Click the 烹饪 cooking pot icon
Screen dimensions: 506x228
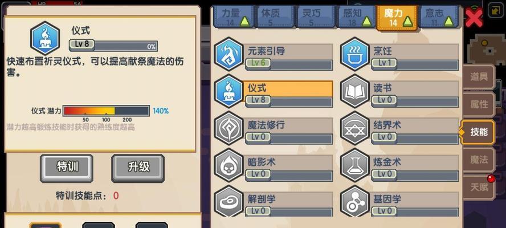[354, 54]
